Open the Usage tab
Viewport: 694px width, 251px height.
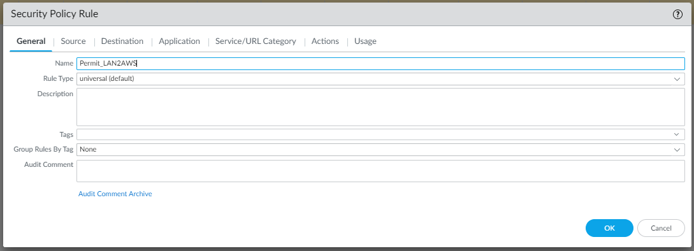point(365,41)
